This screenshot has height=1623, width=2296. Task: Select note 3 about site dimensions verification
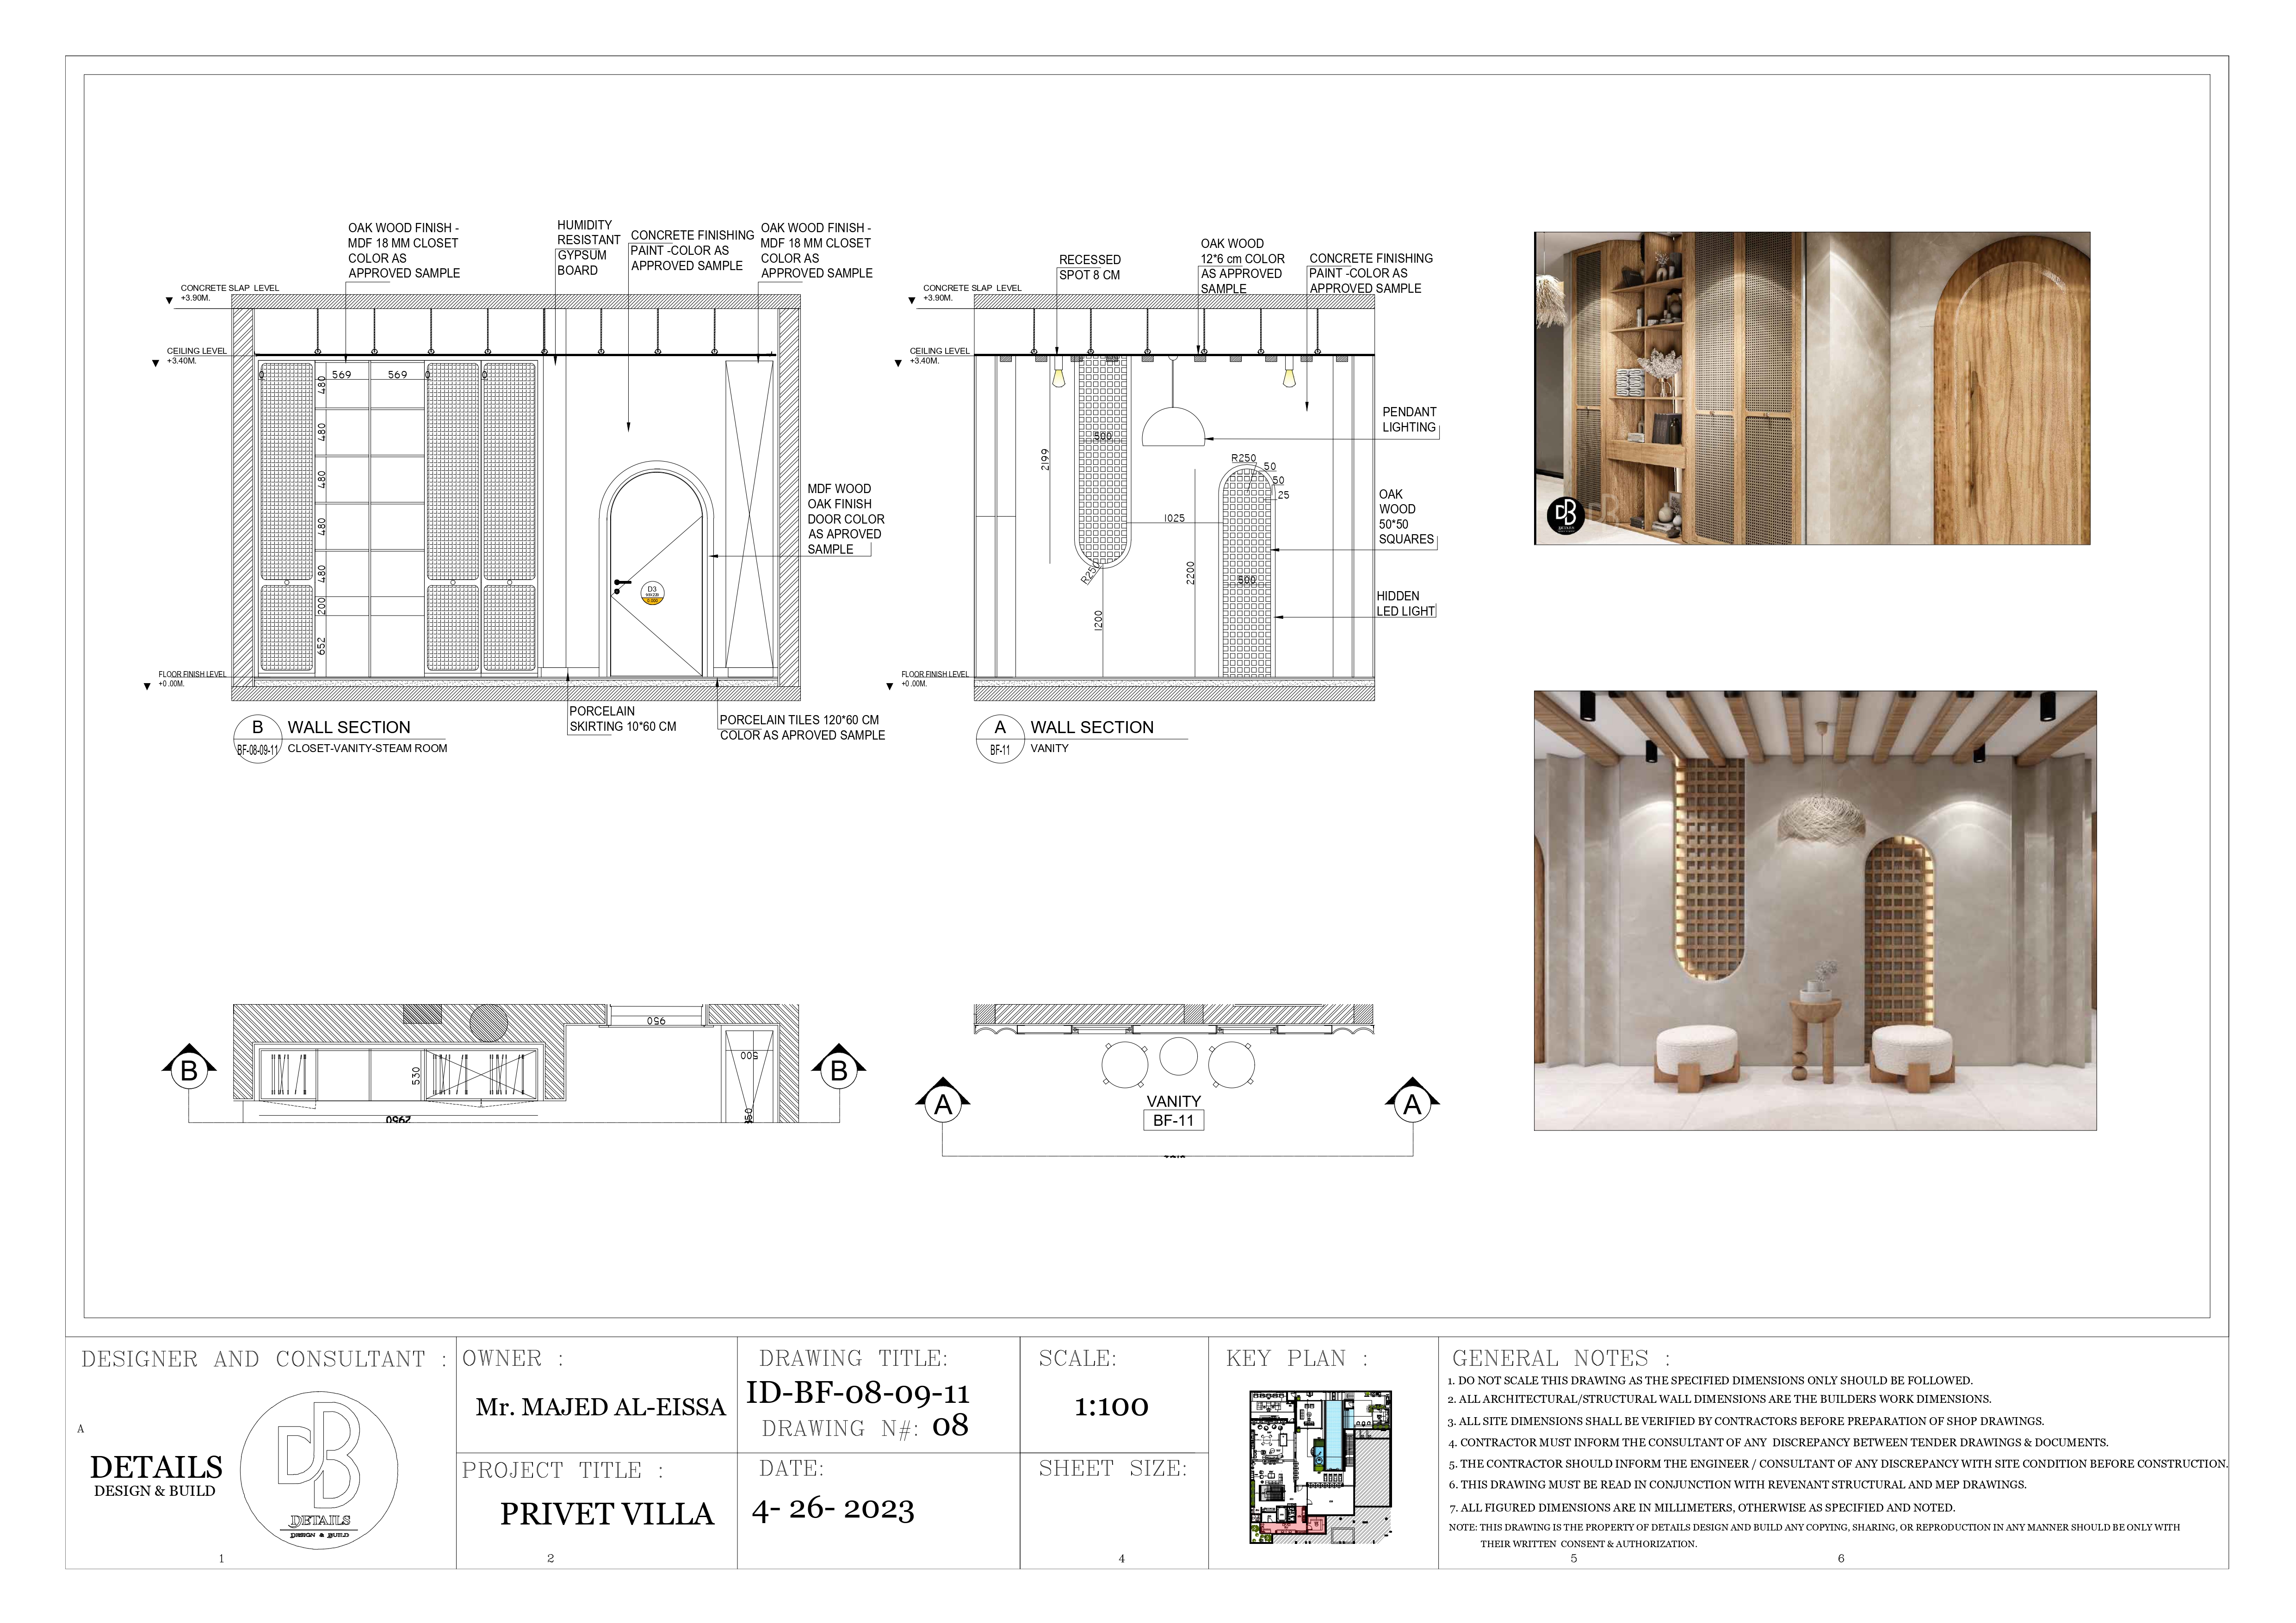click(1746, 1421)
